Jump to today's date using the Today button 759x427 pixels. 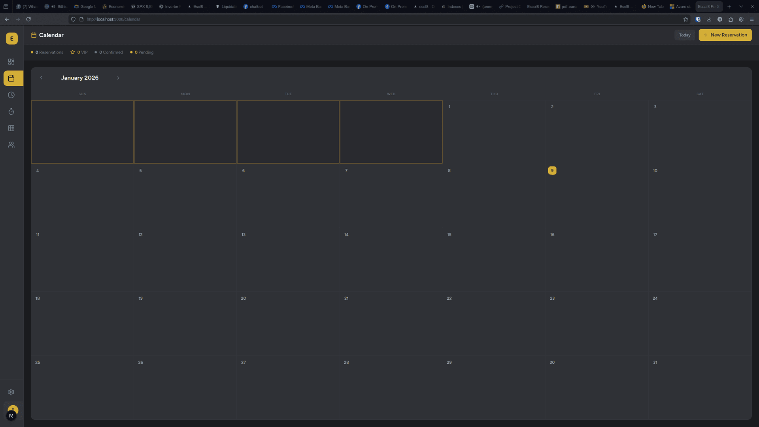684,35
